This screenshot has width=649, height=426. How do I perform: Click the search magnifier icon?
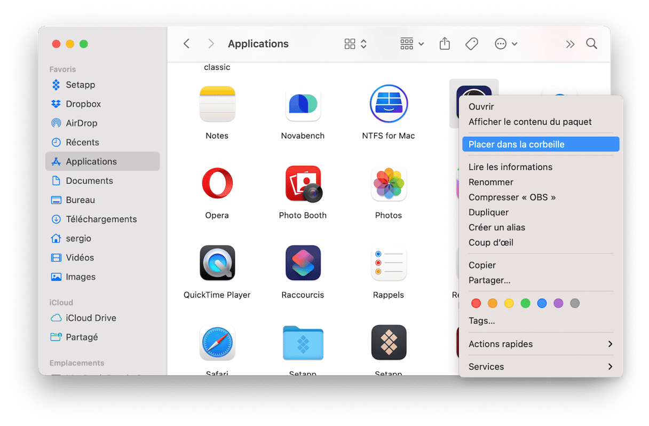(591, 44)
